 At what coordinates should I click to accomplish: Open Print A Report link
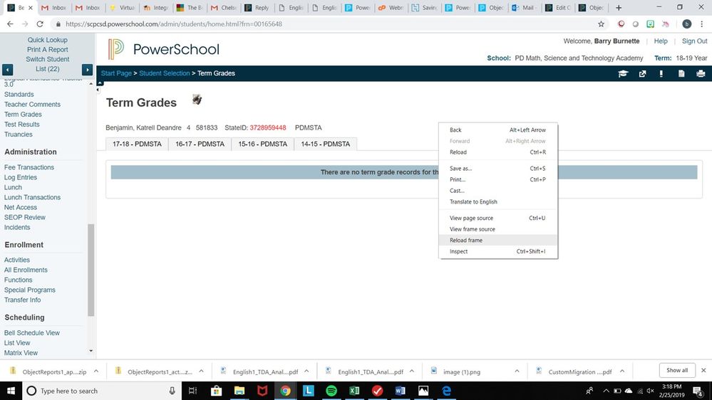click(47, 49)
